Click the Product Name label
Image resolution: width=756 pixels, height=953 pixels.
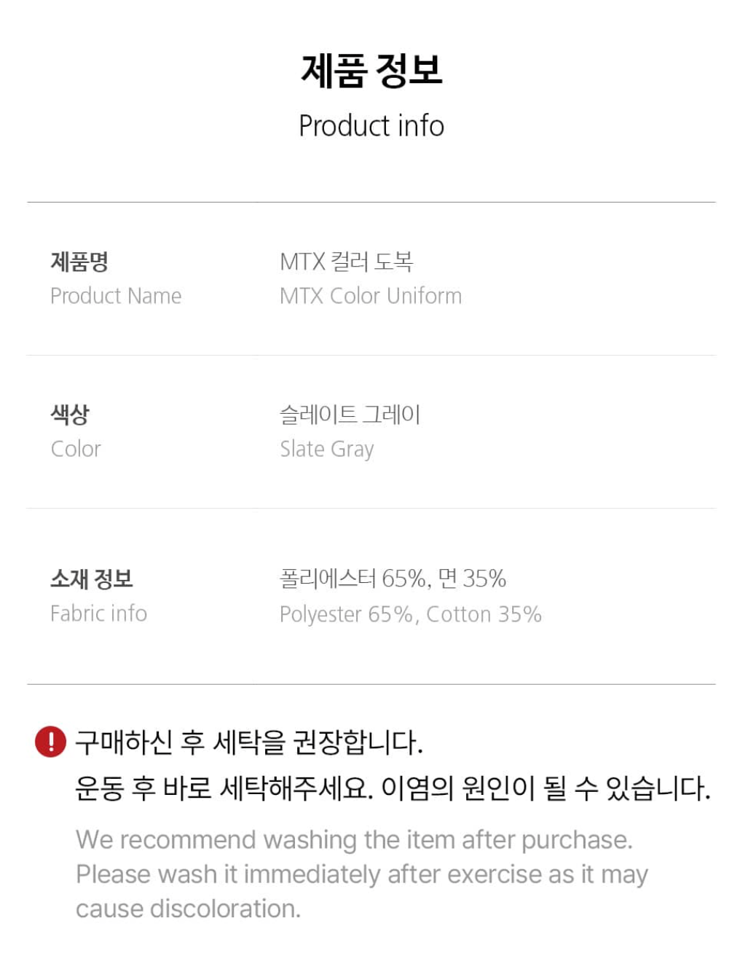(x=116, y=296)
